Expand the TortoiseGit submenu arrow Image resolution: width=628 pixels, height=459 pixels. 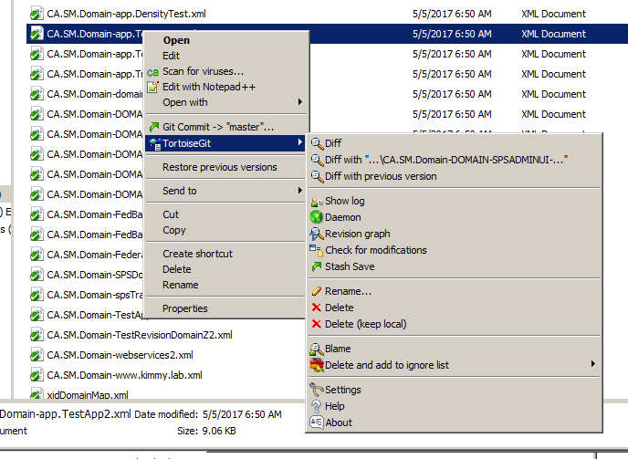coord(300,142)
